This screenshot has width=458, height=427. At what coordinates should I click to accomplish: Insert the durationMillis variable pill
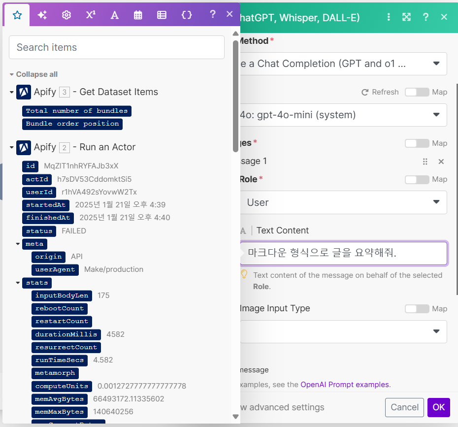click(x=66, y=334)
